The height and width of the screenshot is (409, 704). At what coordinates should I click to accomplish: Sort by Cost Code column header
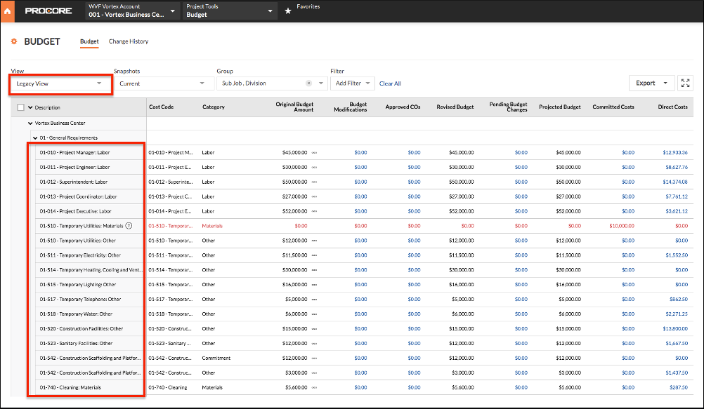tap(161, 107)
